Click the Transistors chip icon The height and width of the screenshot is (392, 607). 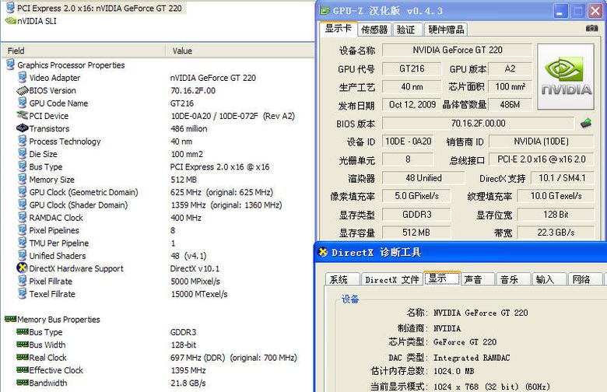click(x=23, y=128)
